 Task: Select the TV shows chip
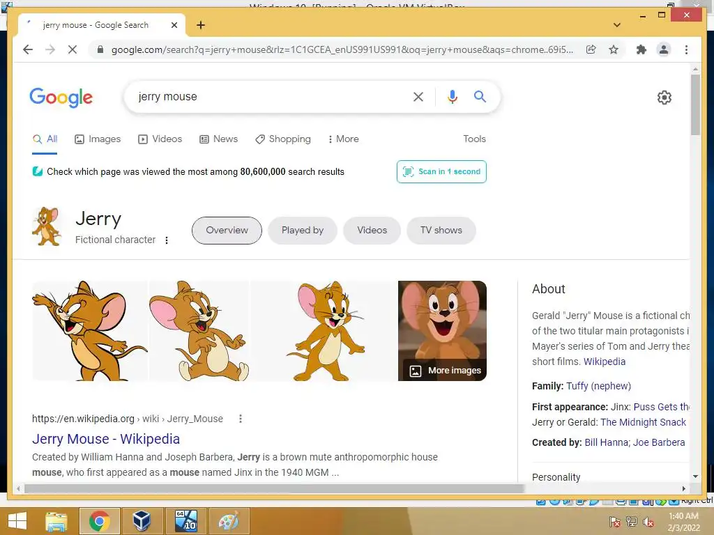pos(441,230)
